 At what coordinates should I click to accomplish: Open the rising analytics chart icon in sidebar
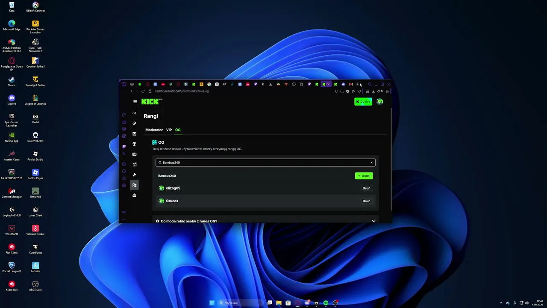coord(134,164)
